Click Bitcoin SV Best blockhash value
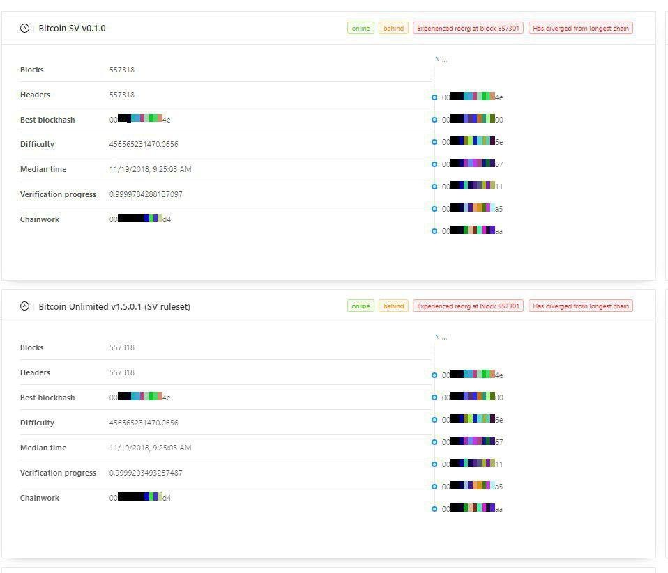Image resolution: width=668 pixels, height=573 pixels. [x=139, y=119]
